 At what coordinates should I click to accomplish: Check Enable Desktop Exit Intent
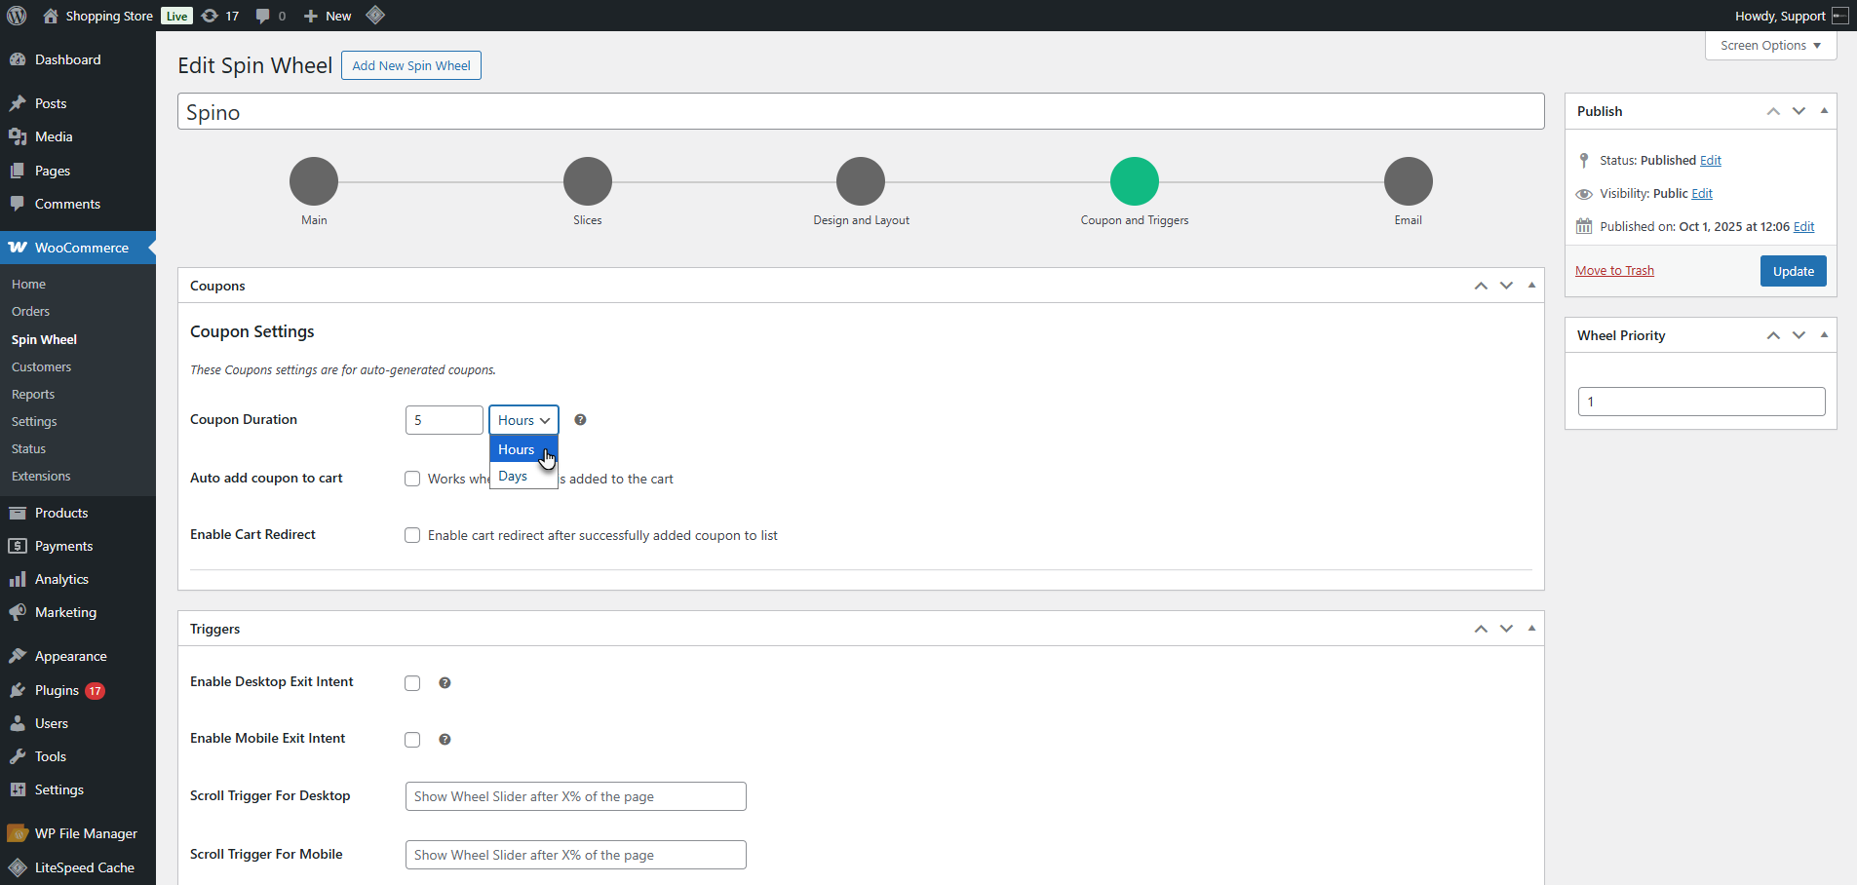412,683
